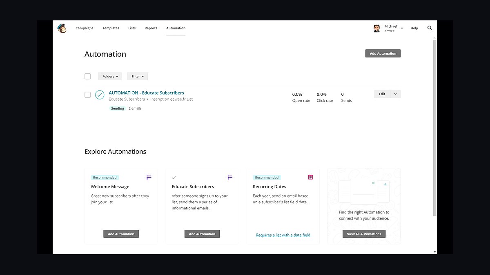Click the Recurring Dates card title
490x275 pixels.
269,187
